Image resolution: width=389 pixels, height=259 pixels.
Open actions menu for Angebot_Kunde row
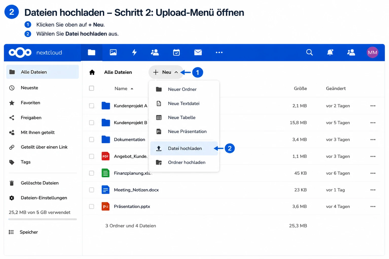pos(373,156)
